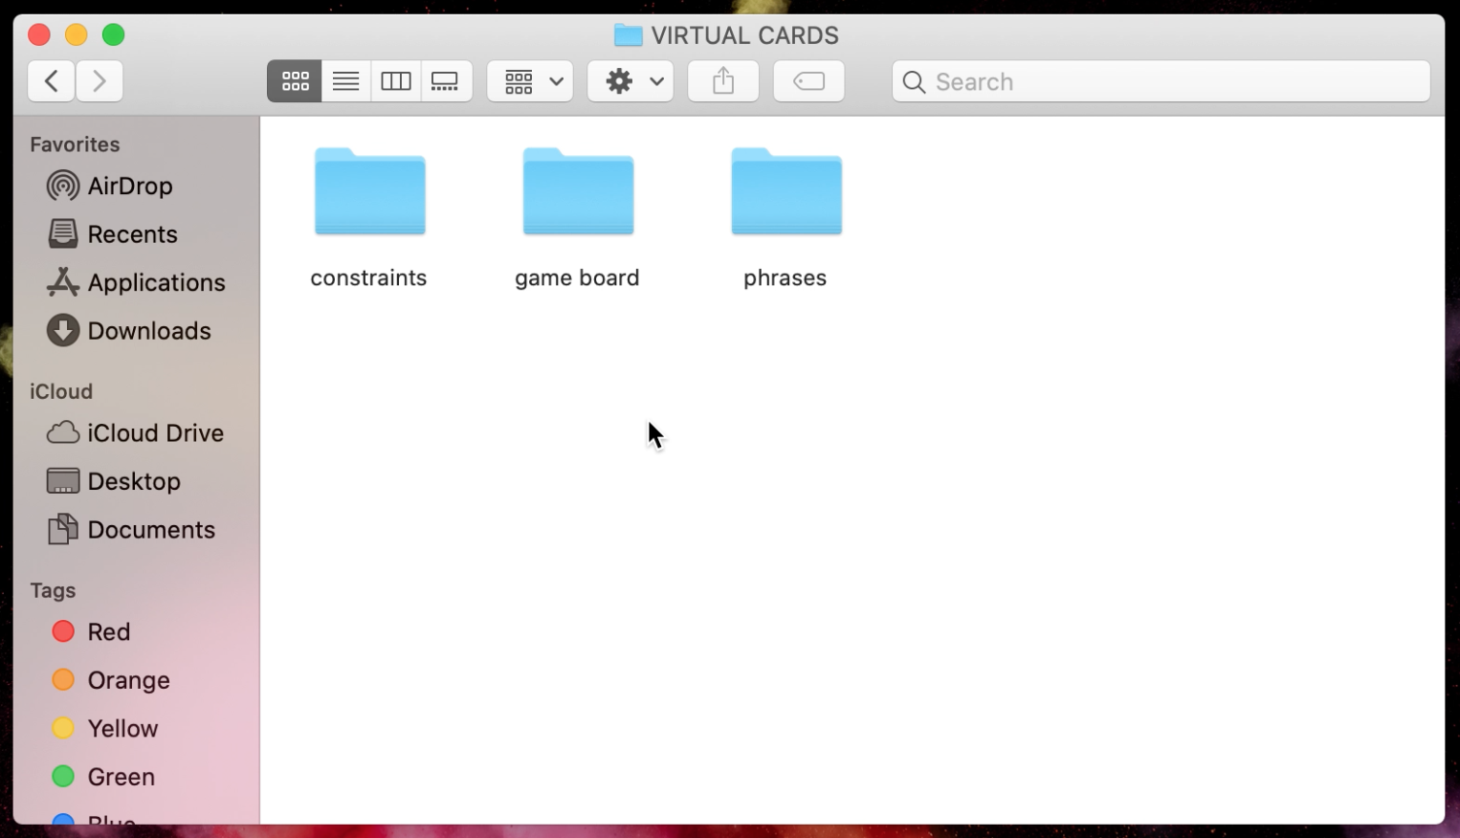Click the magnifying glass search icon

pos(914,82)
